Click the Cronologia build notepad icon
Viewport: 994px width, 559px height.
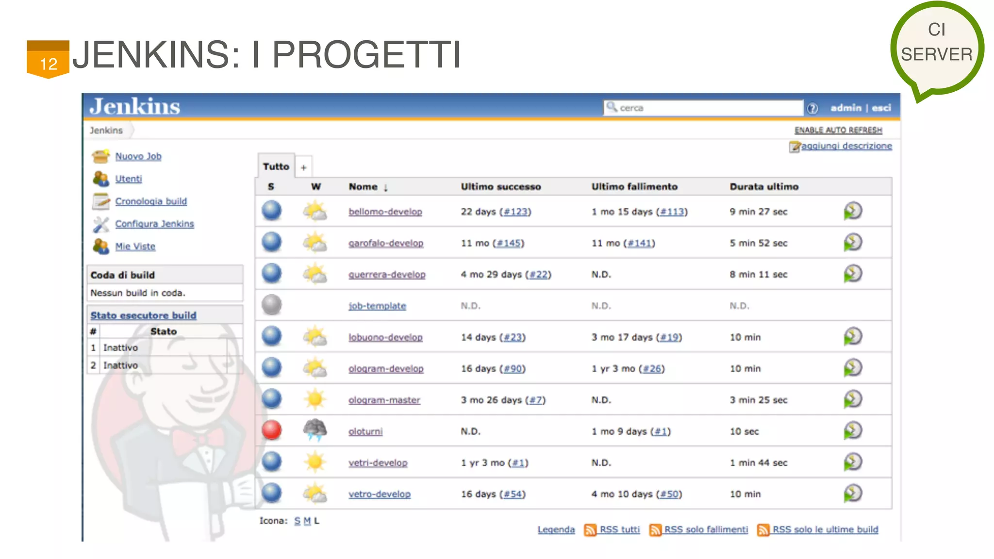[x=101, y=201]
